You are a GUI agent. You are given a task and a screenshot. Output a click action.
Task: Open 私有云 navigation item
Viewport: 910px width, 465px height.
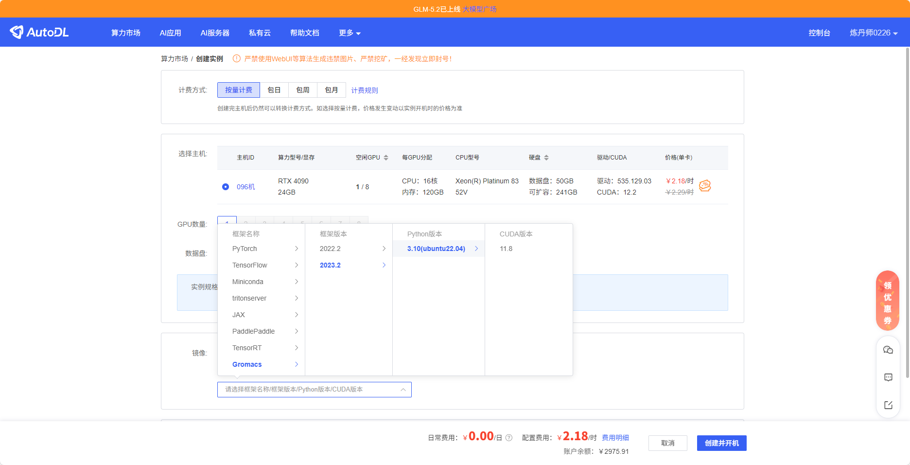point(260,33)
